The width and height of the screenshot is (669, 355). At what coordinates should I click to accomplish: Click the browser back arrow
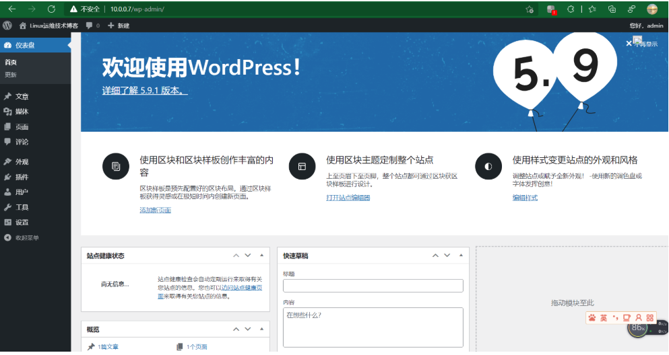point(12,9)
